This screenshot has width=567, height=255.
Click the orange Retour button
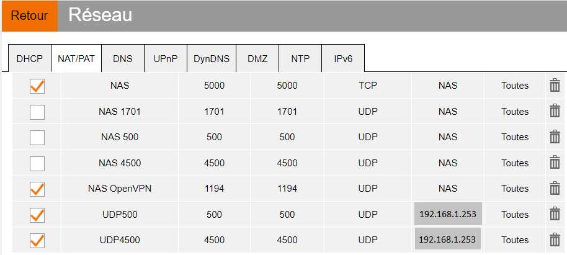30,16
